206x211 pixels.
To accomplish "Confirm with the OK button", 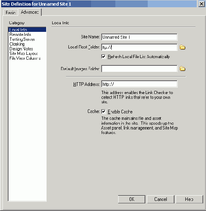I will [132, 199].
